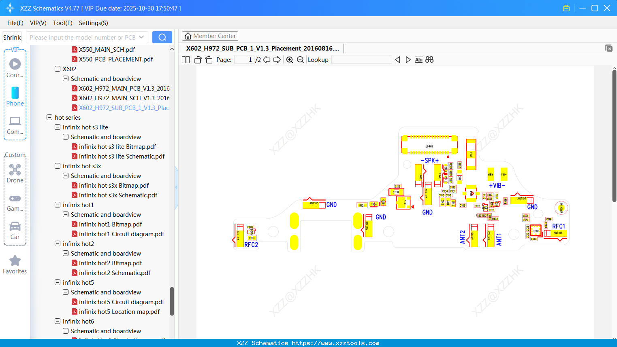Zoom out of the PDF
This screenshot has width=617, height=347.
click(x=300, y=60)
